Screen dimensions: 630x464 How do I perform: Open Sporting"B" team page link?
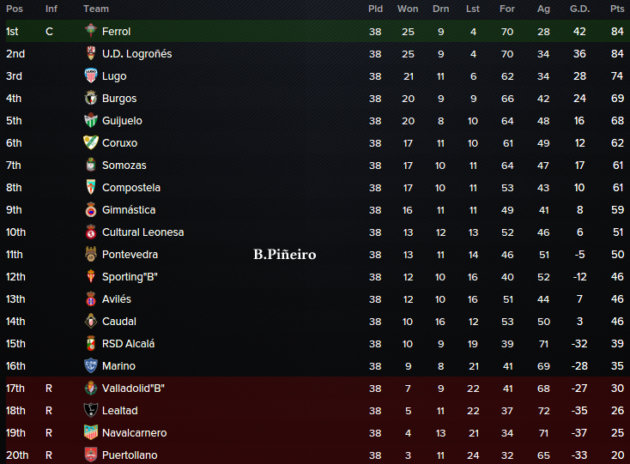coord(130,276)
